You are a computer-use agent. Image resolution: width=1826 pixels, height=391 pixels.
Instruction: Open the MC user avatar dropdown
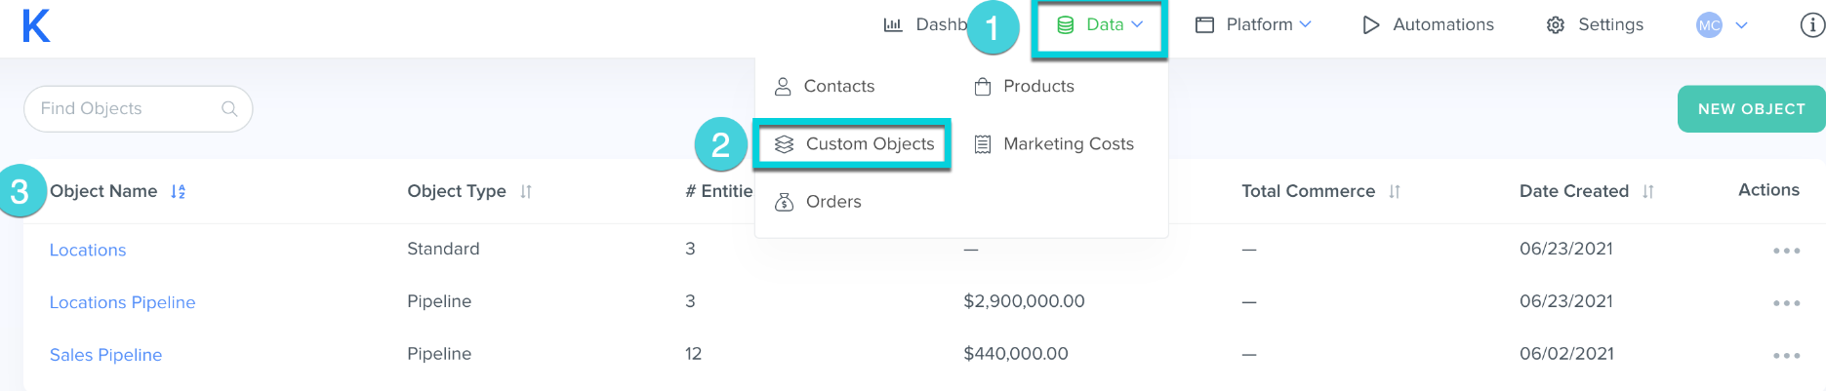1722,25
